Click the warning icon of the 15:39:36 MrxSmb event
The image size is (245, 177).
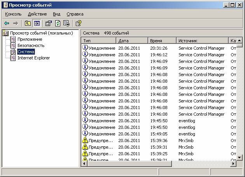pos(85,141)
